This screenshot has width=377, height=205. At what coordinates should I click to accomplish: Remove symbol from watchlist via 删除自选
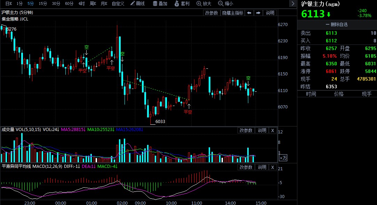[x=336, y=25]
